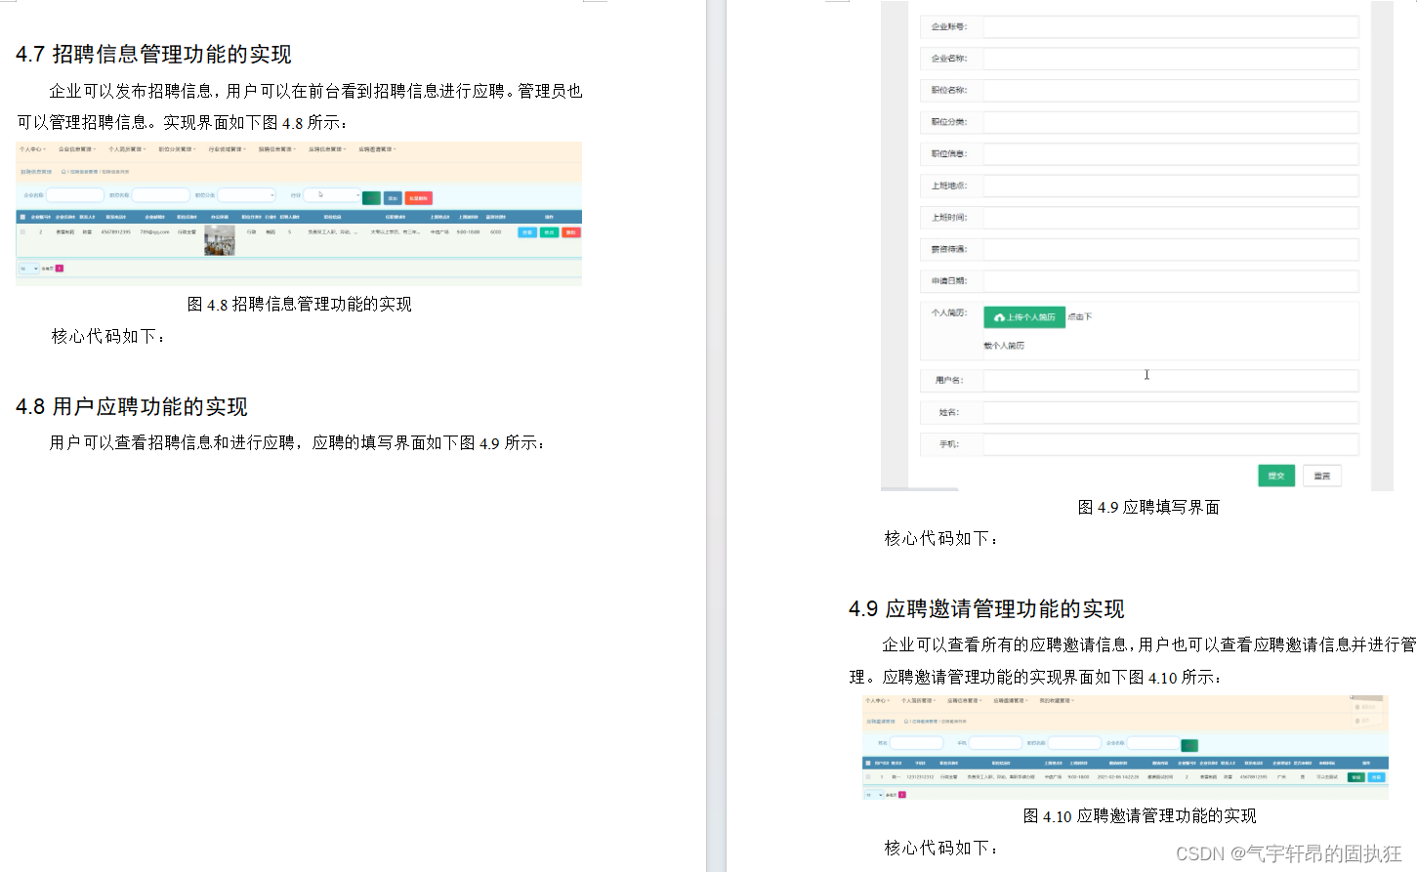This screenshot has width=1417, height=872.
Task: Click the 用户名 input field
Action: tap(1171, 380)
